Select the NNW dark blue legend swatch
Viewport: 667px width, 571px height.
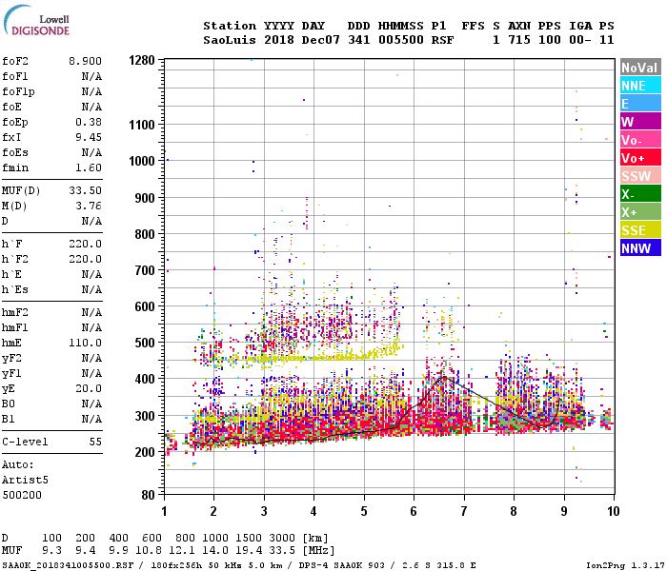coord(640,247)
